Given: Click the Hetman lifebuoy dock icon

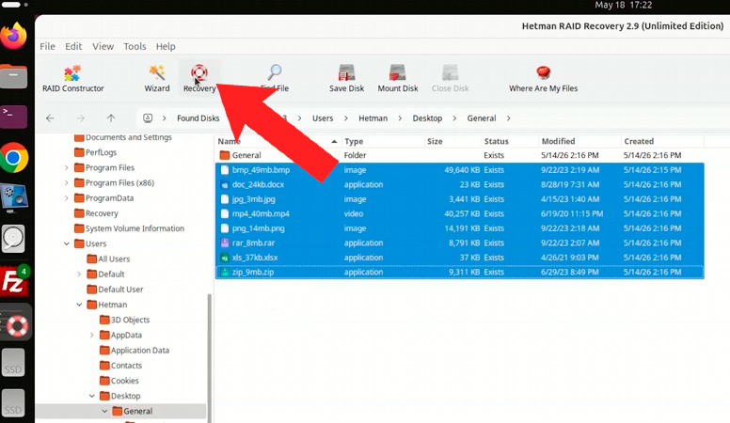Looking at the screenshot, I should coord(17,326).
